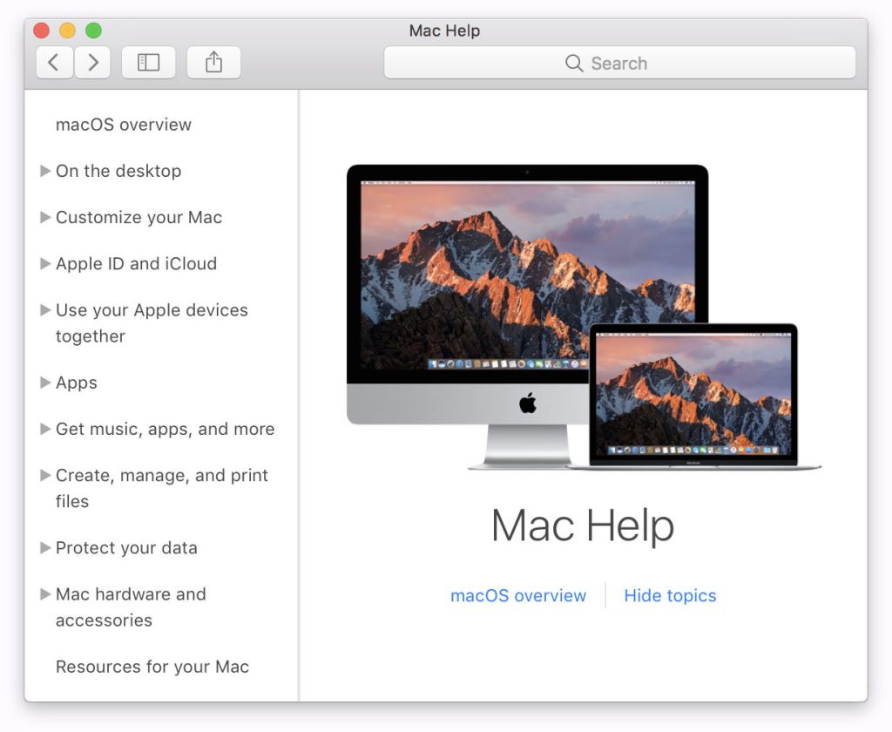Click the Back navigation arrow
Viewport: 892px width, 732px height.
tap(54, 63)
